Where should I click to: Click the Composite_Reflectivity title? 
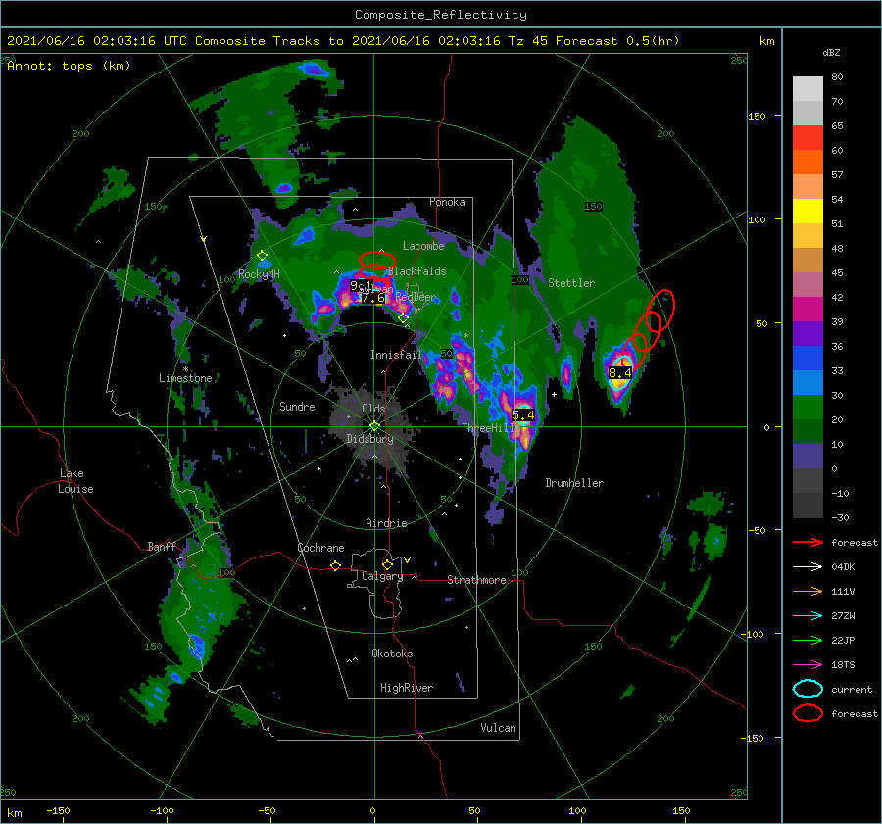441,15
